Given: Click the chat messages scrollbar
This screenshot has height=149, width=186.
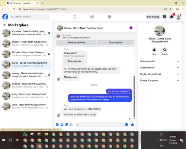Looking at the screenshot, I should click(x=134, y=97).
